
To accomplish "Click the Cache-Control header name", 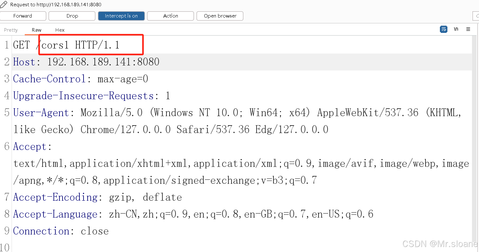I will point(49,79).
